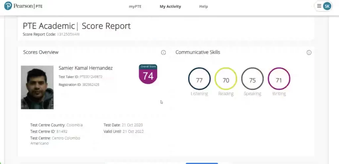Viewport: 339px width, 164px height.
Task: Open the Help menu item
Action: click(204, 7)
